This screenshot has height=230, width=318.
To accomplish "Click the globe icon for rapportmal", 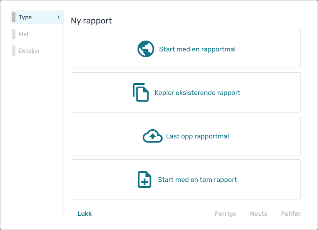I will coord(146,49).
